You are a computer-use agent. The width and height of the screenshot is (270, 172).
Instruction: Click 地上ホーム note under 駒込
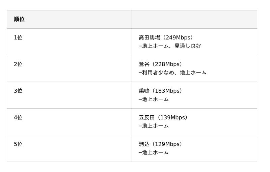pyautogui.click(x=155, y=153)
